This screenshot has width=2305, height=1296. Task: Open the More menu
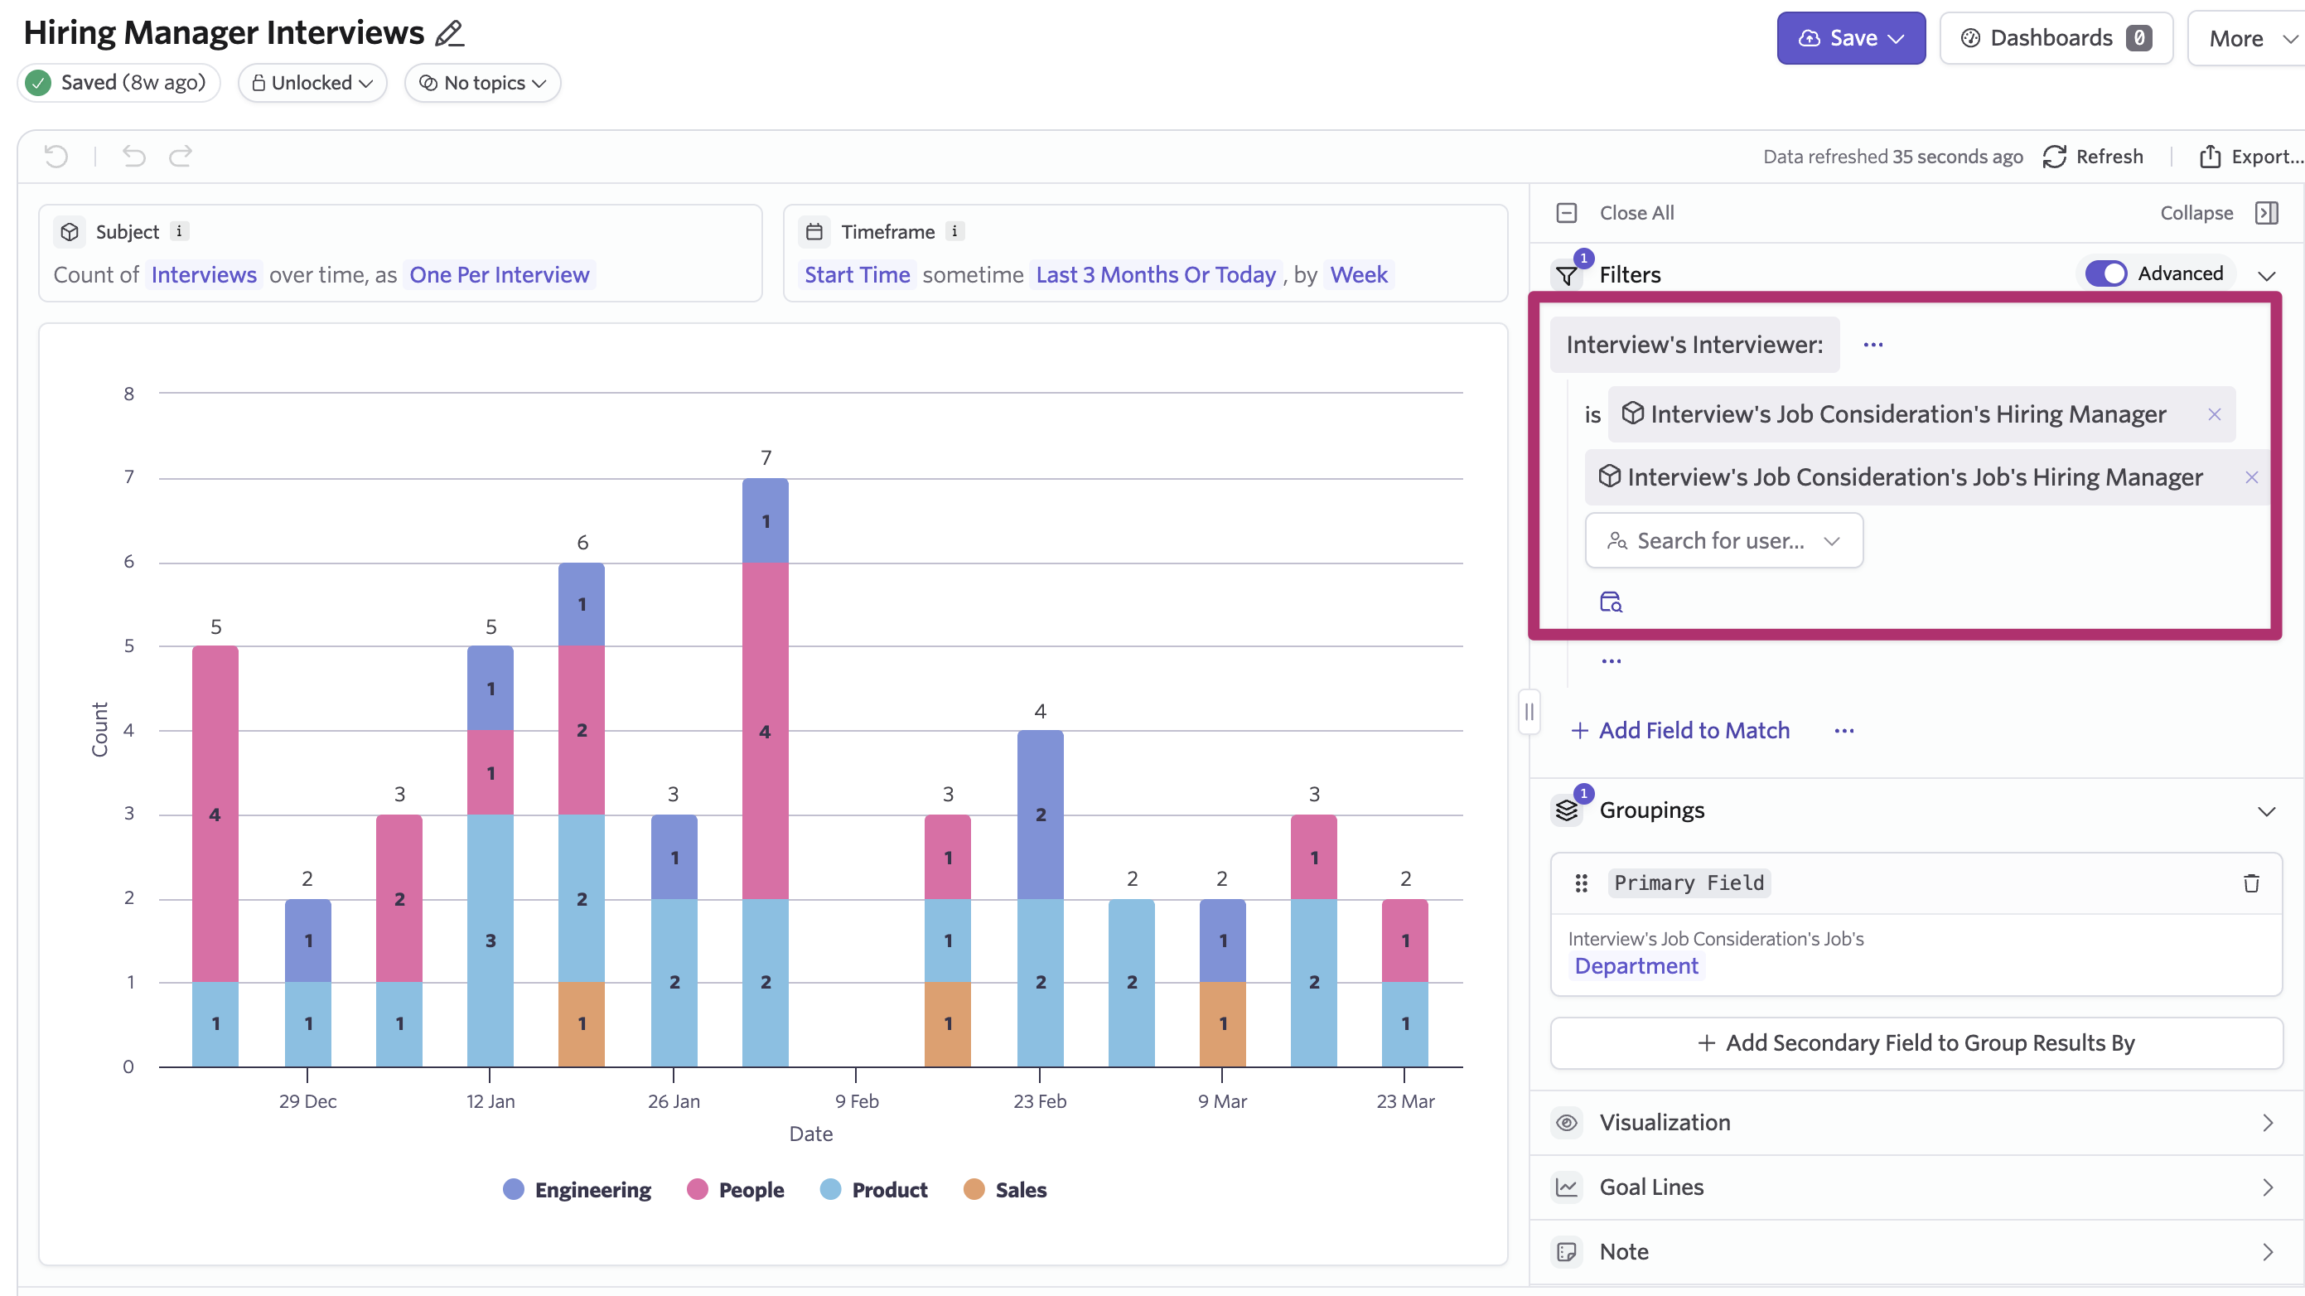point(2248,38)
